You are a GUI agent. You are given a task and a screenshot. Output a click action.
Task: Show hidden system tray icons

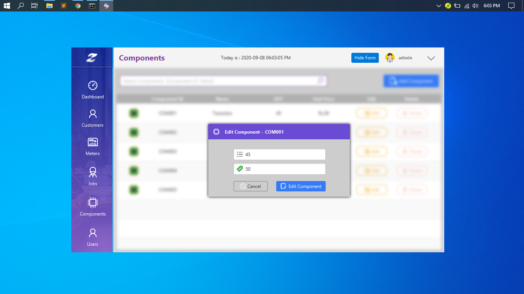[x=439, y=6]
